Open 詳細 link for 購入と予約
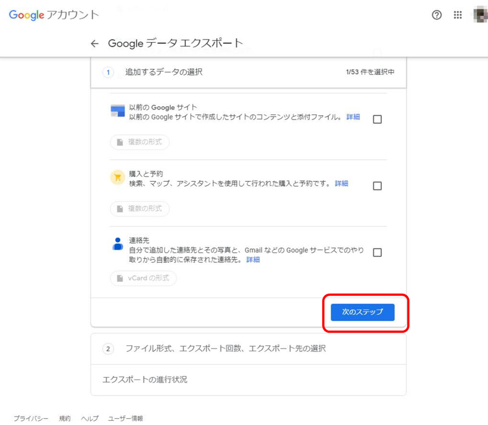 341,183
